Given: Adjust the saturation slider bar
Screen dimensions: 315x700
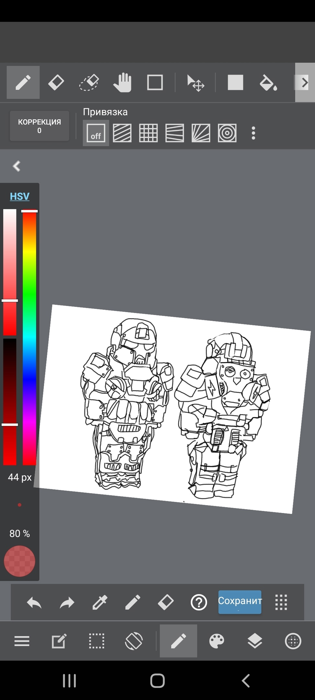Looking at the screenshot, I should coord(10,272).
